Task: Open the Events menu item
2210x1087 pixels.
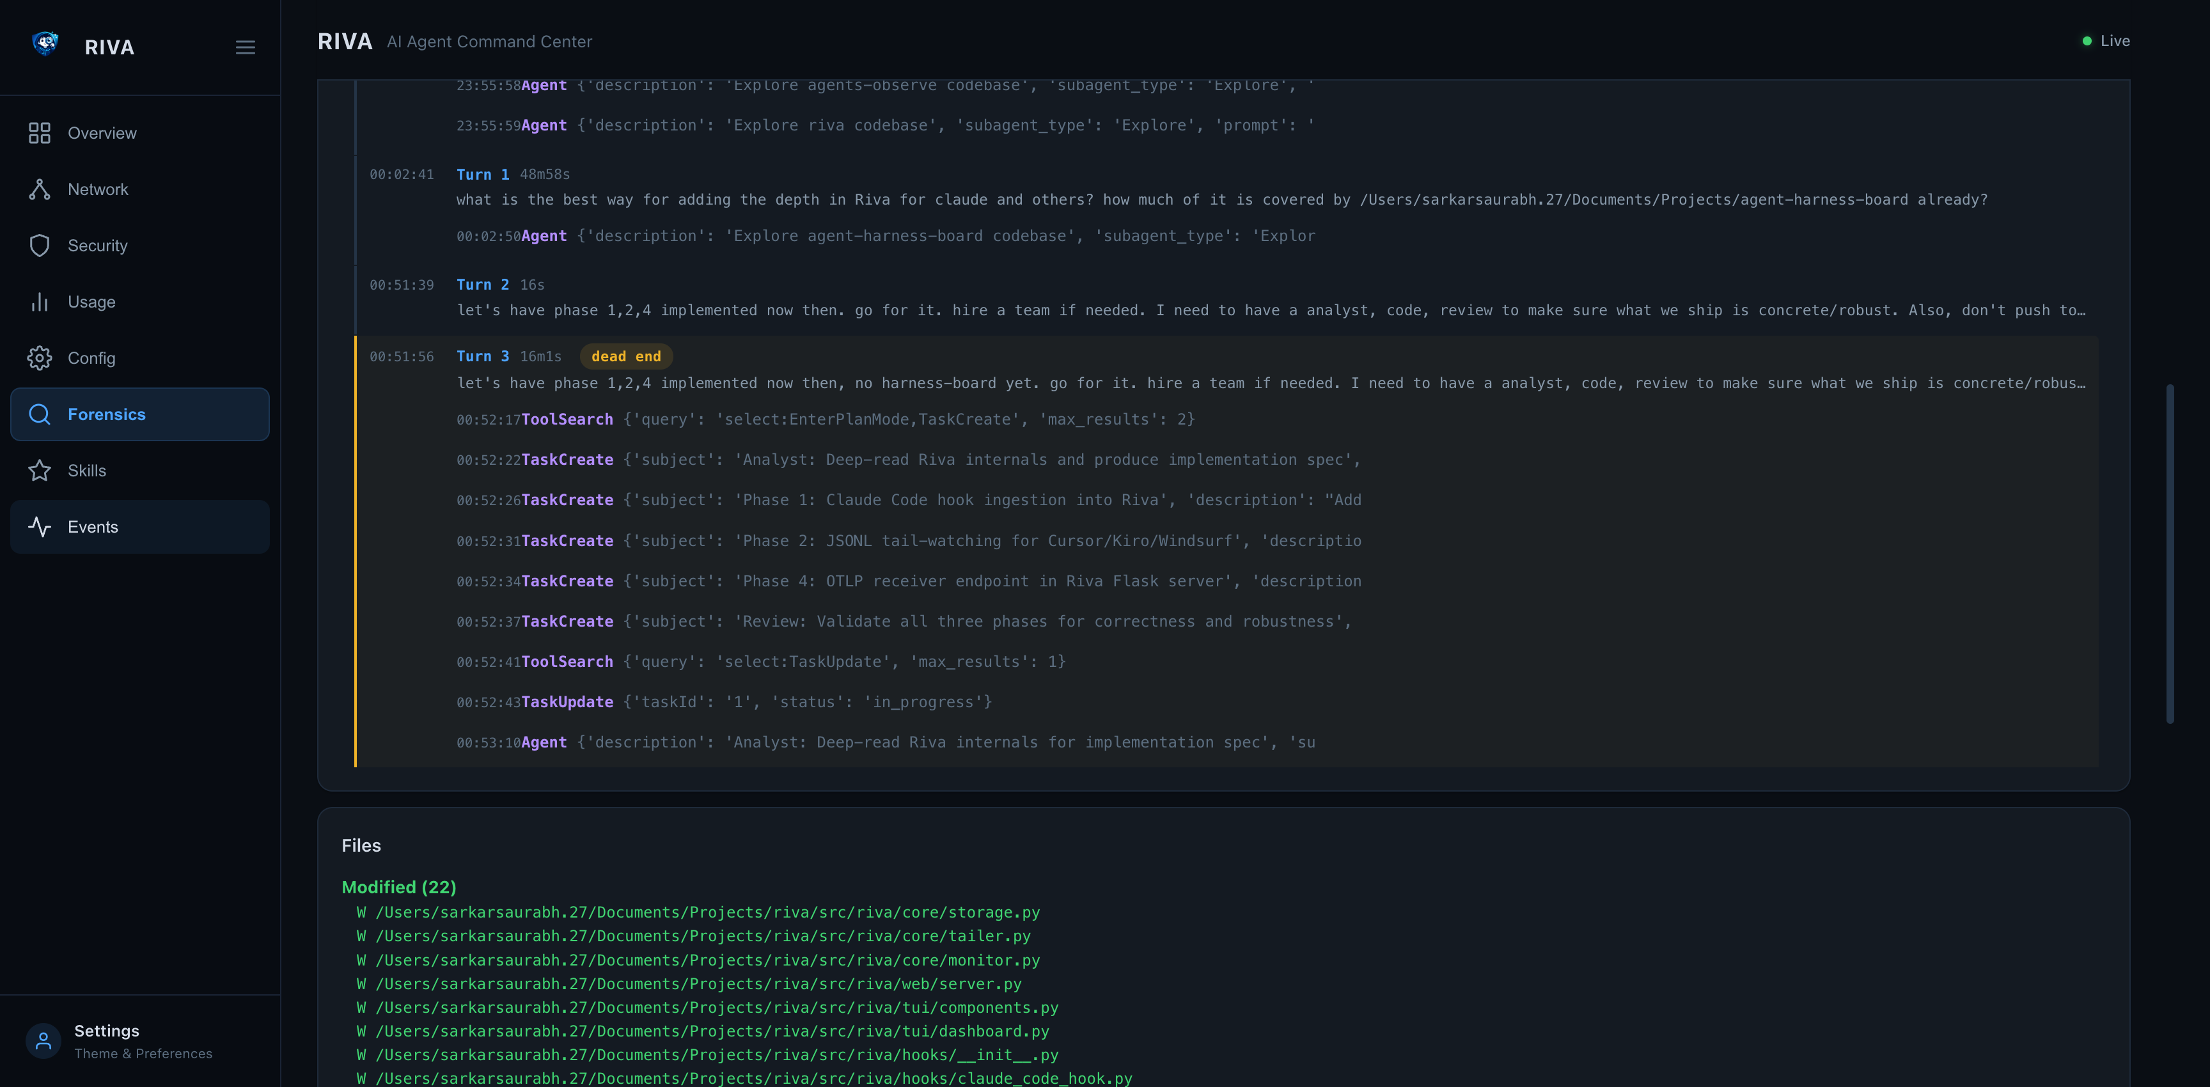Action: [x=93, y=527]
